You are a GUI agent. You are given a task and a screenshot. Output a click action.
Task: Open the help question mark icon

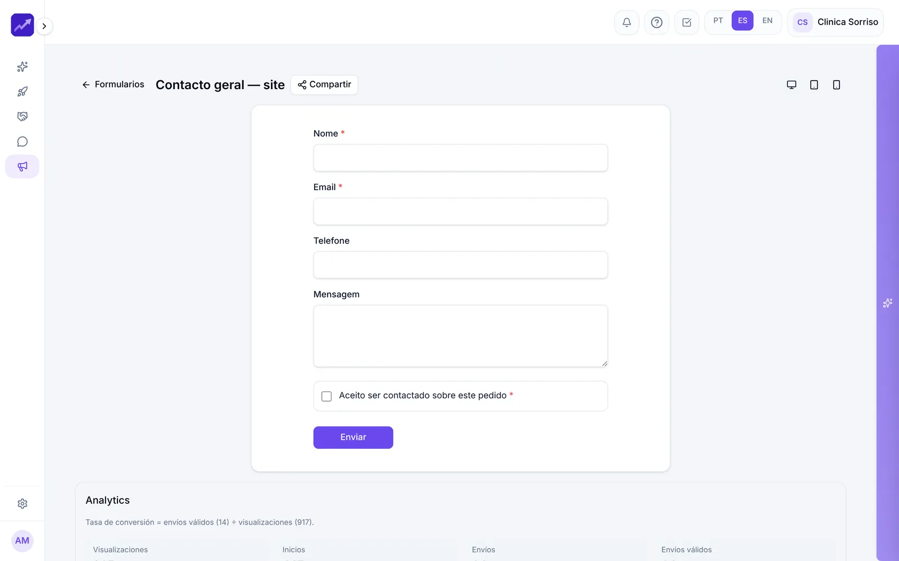tap(656, 22)
